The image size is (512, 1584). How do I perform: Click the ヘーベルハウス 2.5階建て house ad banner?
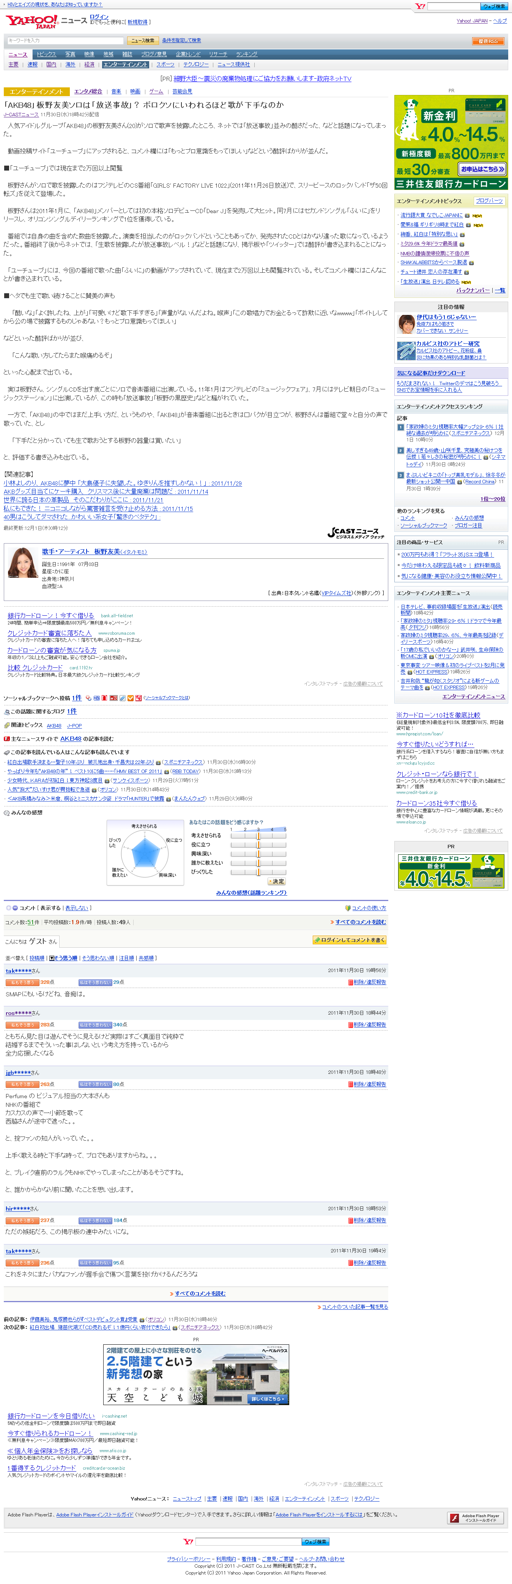(x=196, y=1374)
